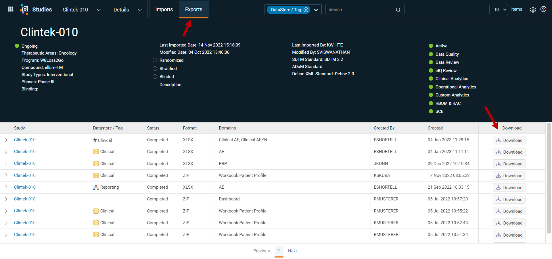552x259 pixels.
Task: Expand the Dashboard export row
Action: point(6,199)
